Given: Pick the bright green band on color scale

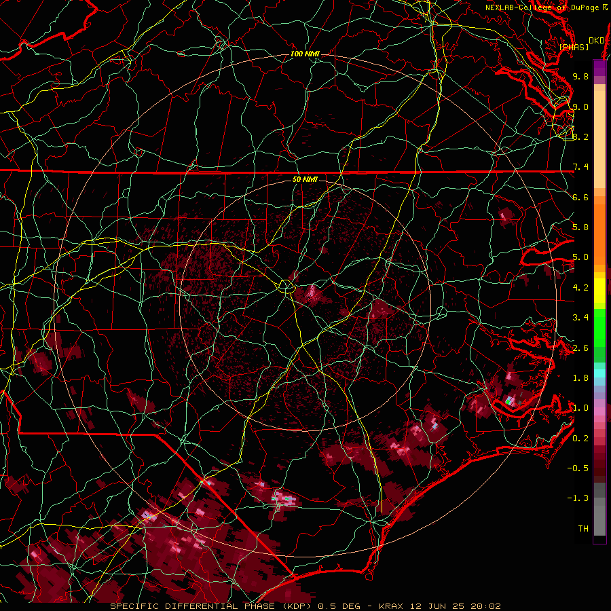Looking at the screenshot, I should [599, 328].
